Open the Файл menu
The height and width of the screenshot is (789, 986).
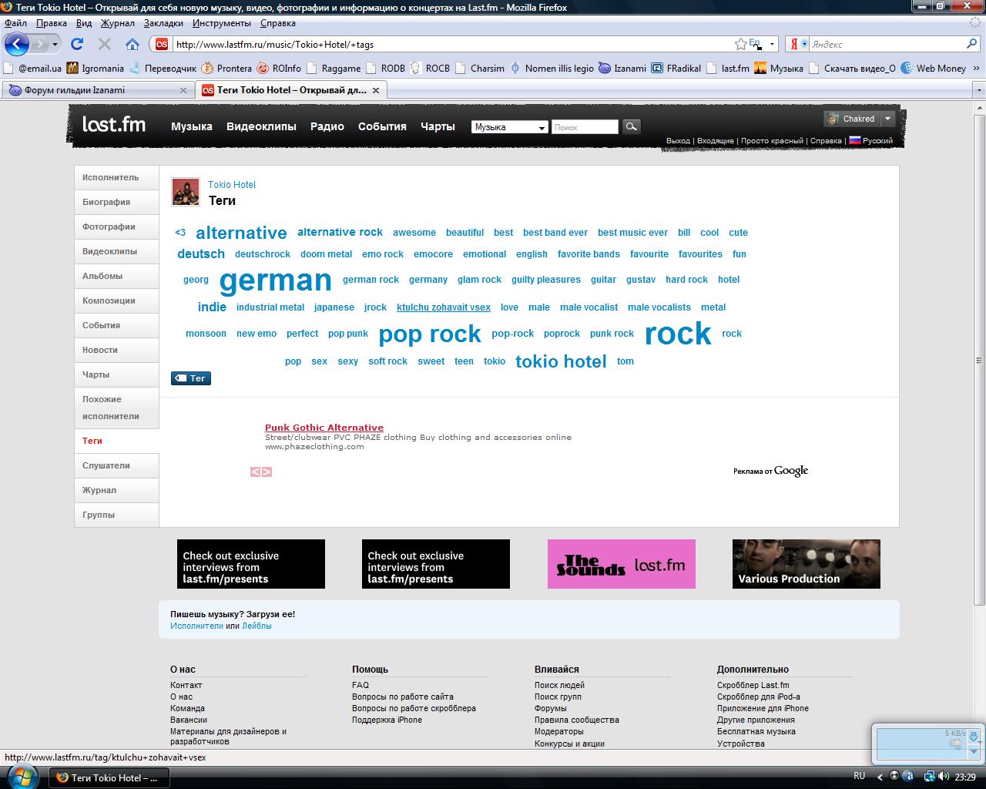pyautogui.click(x=15, y=23)
